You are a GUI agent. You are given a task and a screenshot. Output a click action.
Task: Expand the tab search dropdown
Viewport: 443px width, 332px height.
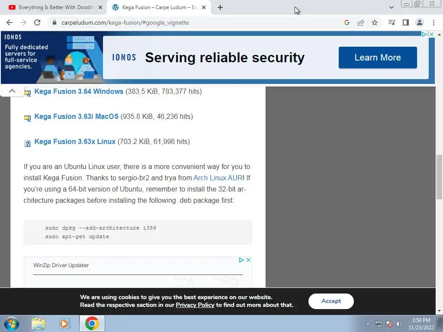point(391,8)
